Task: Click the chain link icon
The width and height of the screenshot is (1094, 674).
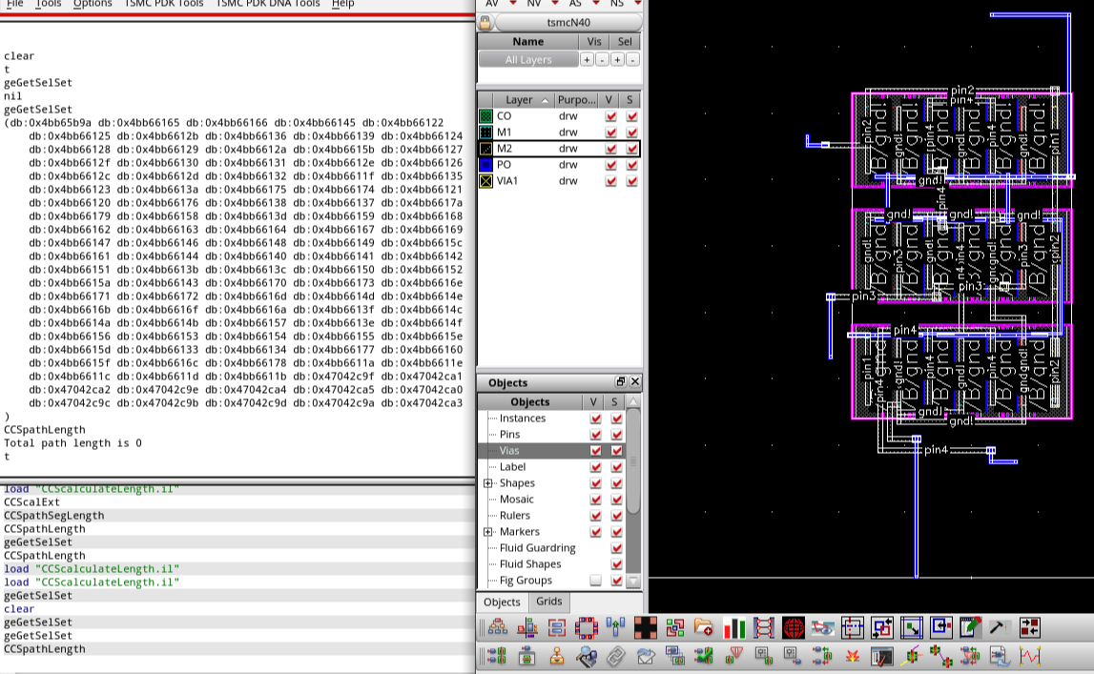Action: coord(615,656)
